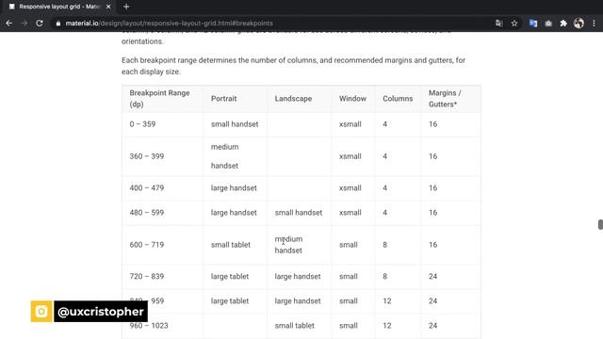Screen dimensions: 603x339
Task: Go back with the browser back arrow
Action: (x=8, y=23)
